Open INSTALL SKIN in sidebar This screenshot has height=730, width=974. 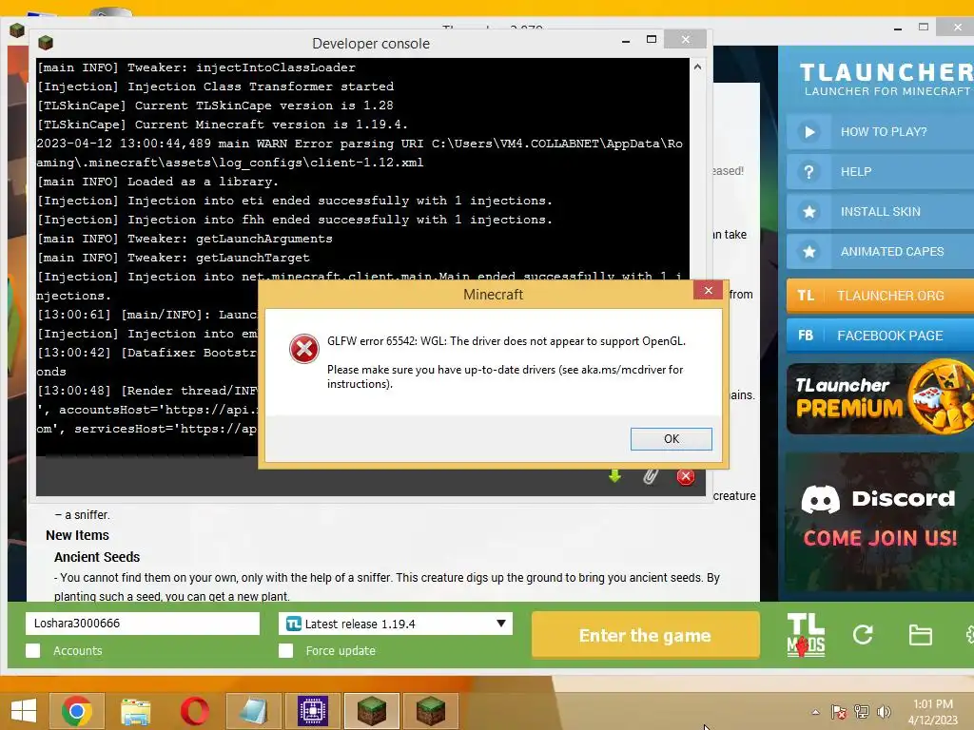tap(880, 212)
